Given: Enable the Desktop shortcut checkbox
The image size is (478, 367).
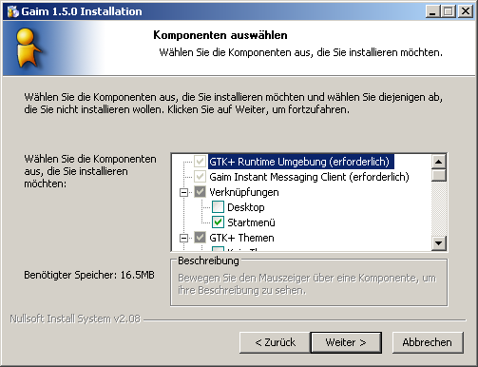Looking at the screenshot, I should pyautogui.click(x=218, y=207).
